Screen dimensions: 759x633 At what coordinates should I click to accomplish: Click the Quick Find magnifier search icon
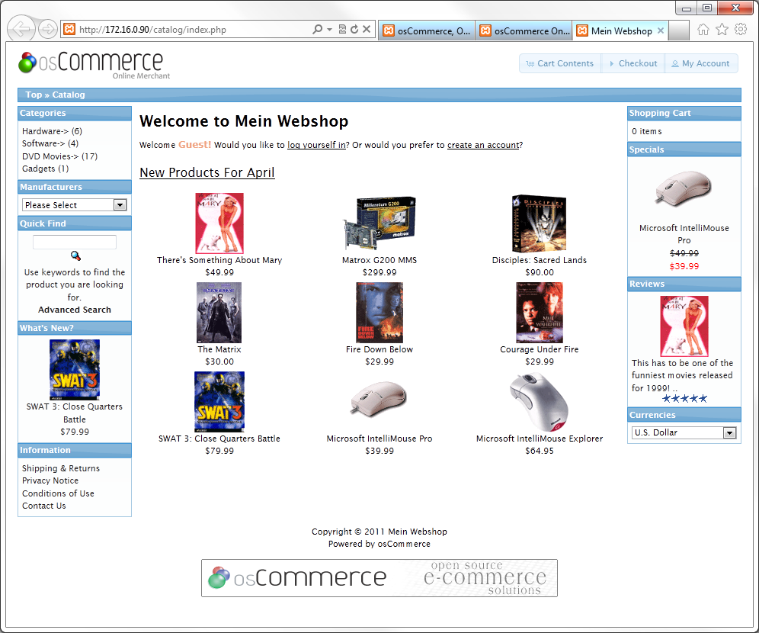(x=75, y=255)
